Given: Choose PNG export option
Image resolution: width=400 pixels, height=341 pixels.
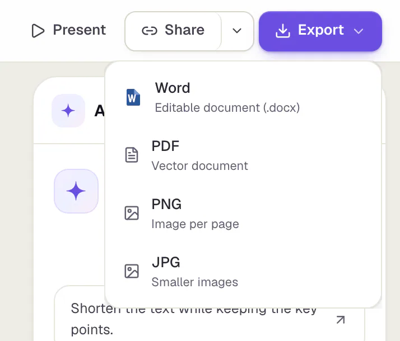Looking at the screenshot, I should coord(243,214).
